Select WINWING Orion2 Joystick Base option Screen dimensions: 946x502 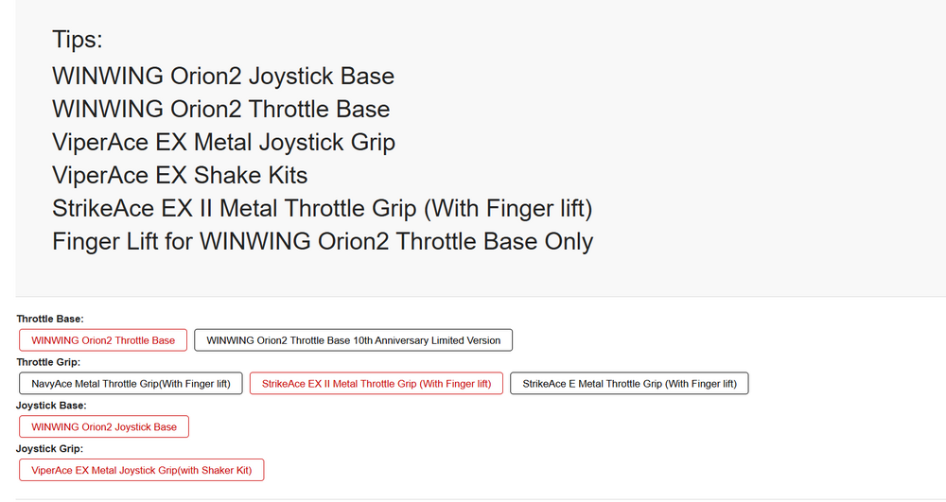(104, 427)
